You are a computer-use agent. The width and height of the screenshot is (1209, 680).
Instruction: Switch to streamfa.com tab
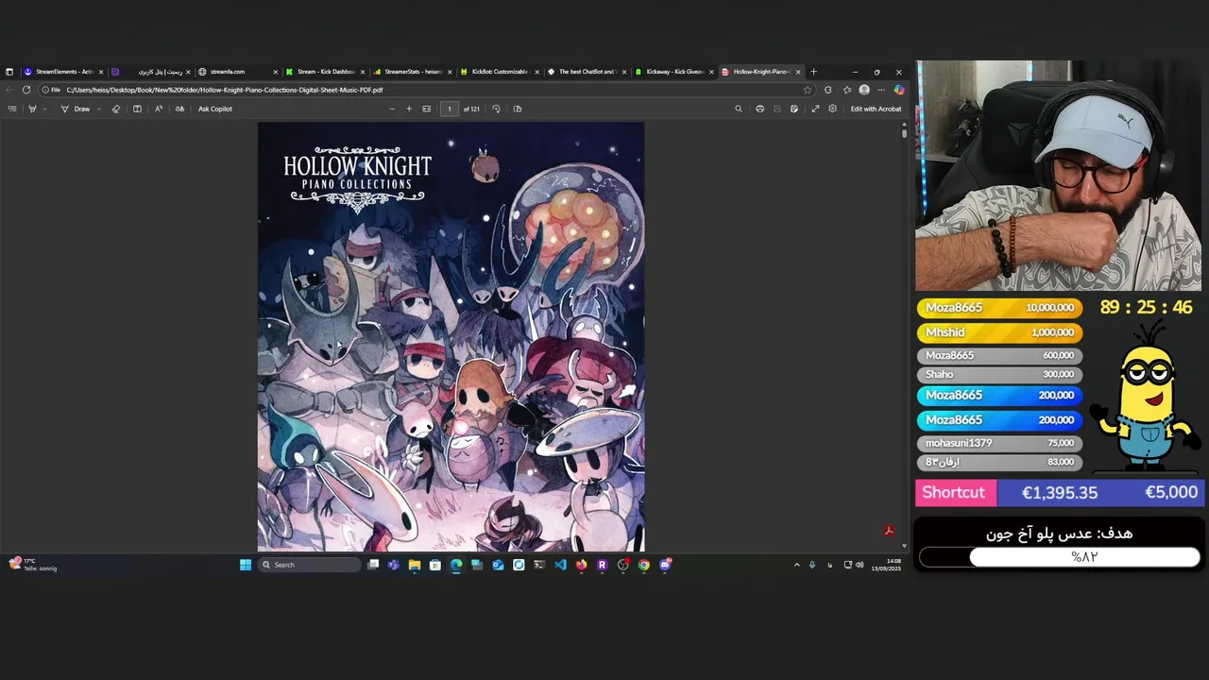(236, 72)
